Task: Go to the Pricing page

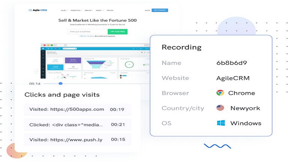Action: pos(110,10)
